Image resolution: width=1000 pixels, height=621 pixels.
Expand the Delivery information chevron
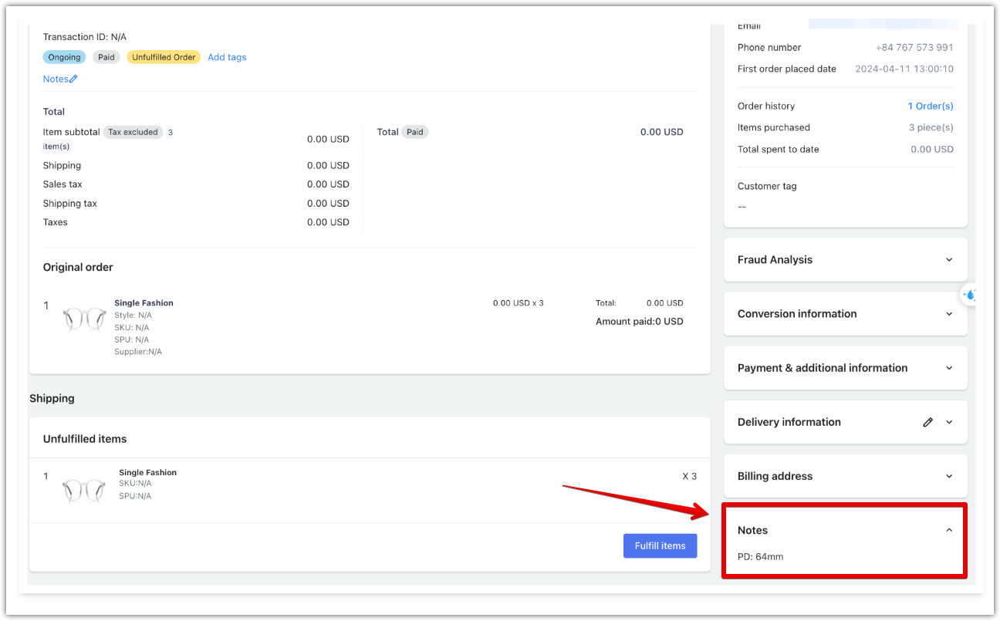click(x=949, y=422)
